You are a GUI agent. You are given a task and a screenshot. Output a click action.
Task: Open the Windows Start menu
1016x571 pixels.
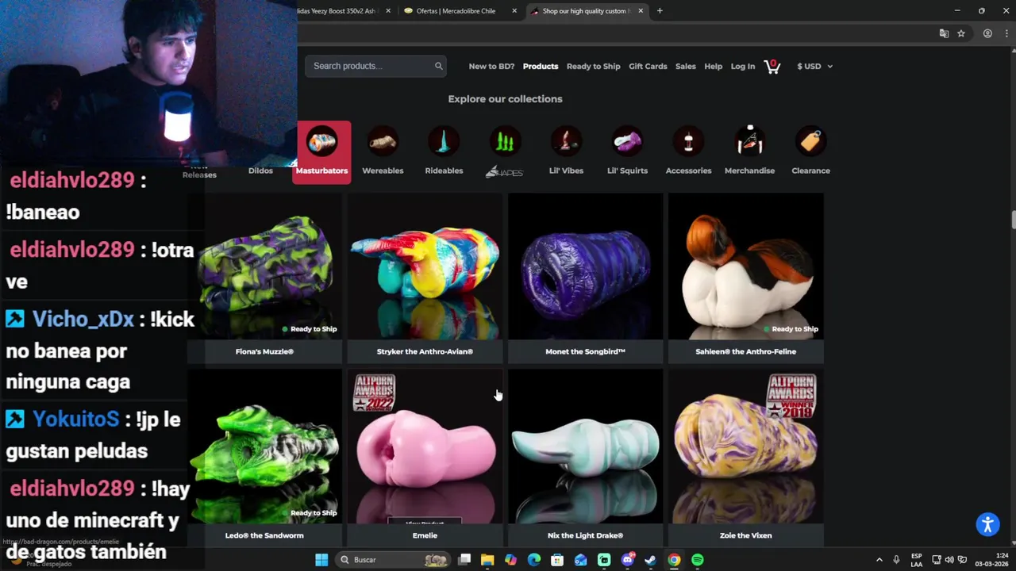pyautogui.click(x=321, y=560)
